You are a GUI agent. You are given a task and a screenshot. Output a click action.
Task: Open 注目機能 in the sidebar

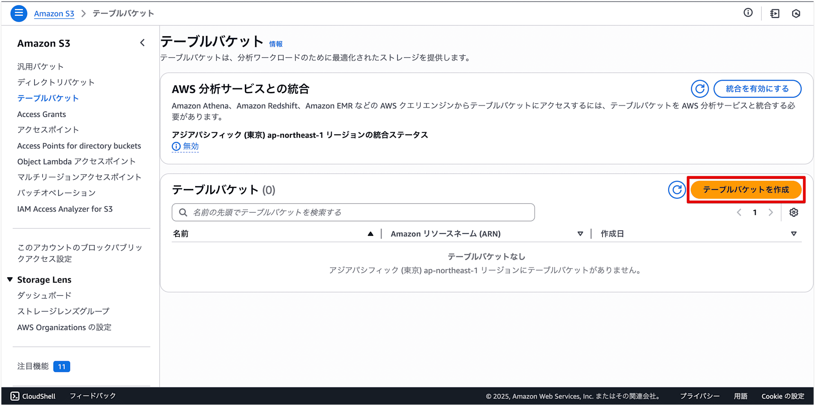(x=33, y=366)
